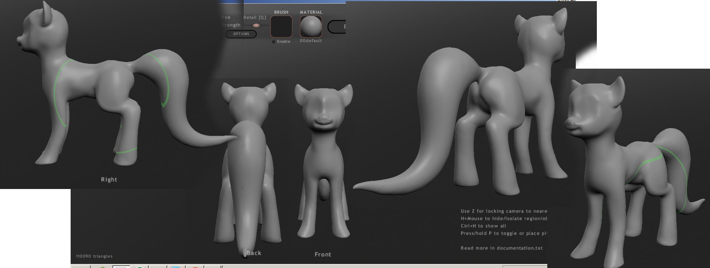Click the "Detail [Q]" label
This screenshot has height=268, width=710.
coord(255,17)
